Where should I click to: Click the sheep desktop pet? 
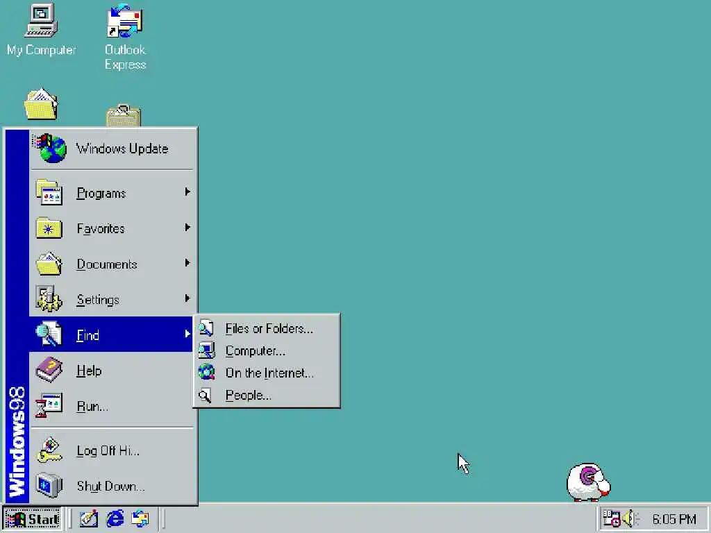588,482
